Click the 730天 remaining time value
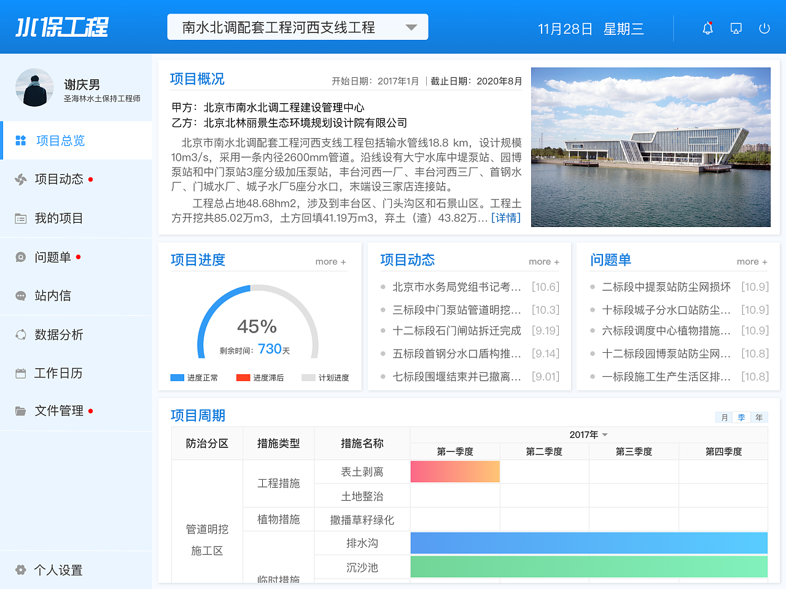 pyautogui.click(x=274, y=349)
